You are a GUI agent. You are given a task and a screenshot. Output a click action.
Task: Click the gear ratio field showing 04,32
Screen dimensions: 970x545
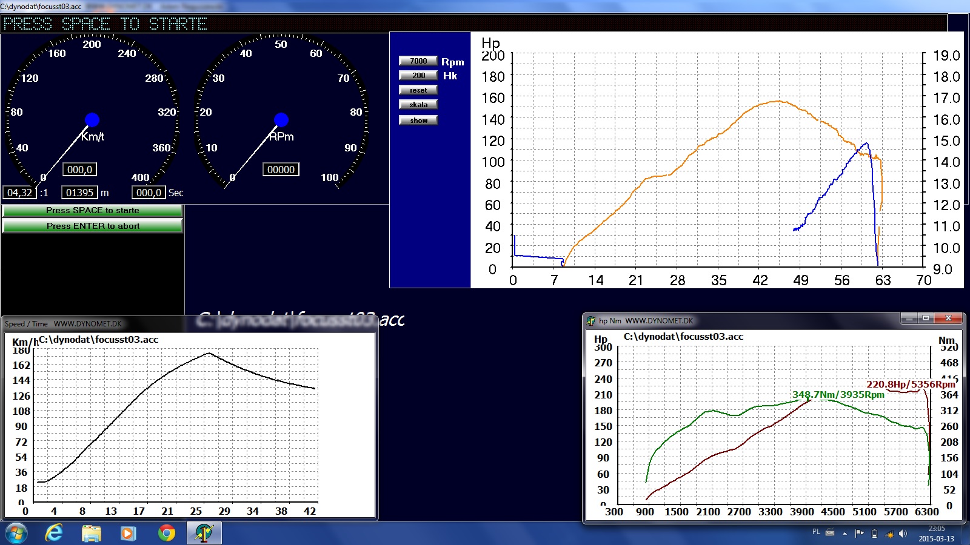click(x=19, y=193)
